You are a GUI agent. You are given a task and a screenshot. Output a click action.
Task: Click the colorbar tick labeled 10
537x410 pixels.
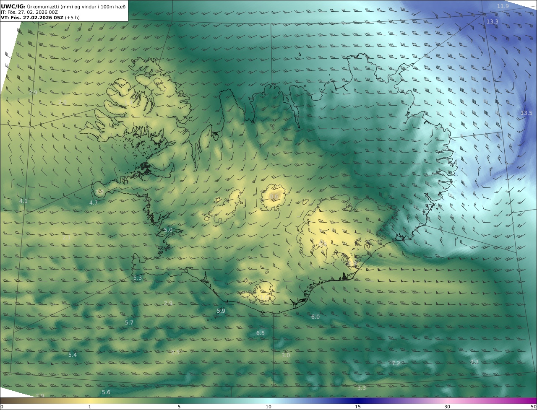pyautogui.click(x=268, y=407)
